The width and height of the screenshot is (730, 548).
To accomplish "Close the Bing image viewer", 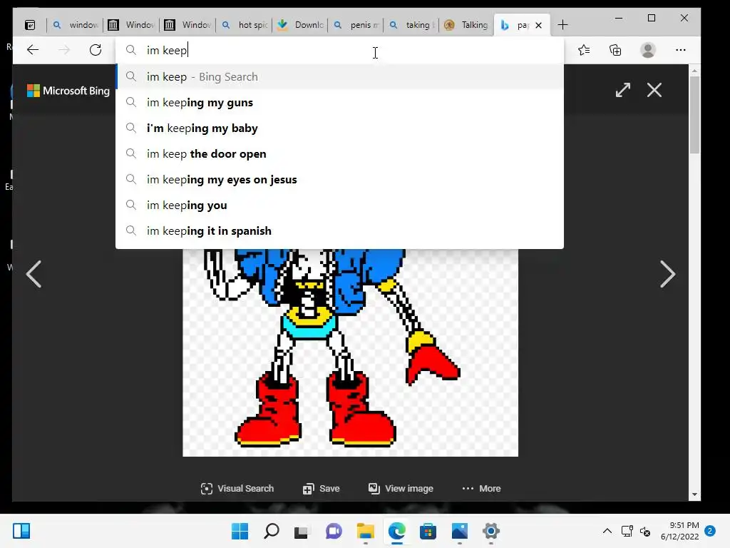I will 654,90.
